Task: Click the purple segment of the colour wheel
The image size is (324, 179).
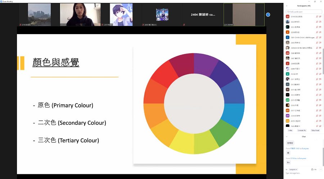Action: click(x=206, y=63)
